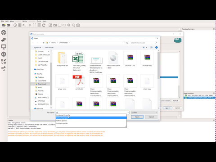
Task: Select Music in navigation pane
Action: pyautogui.click(x=40, y=87)
